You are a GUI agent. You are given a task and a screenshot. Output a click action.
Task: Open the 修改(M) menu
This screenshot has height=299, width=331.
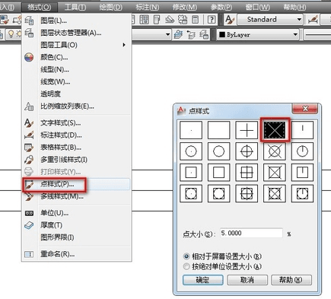[x=185, y=7]
